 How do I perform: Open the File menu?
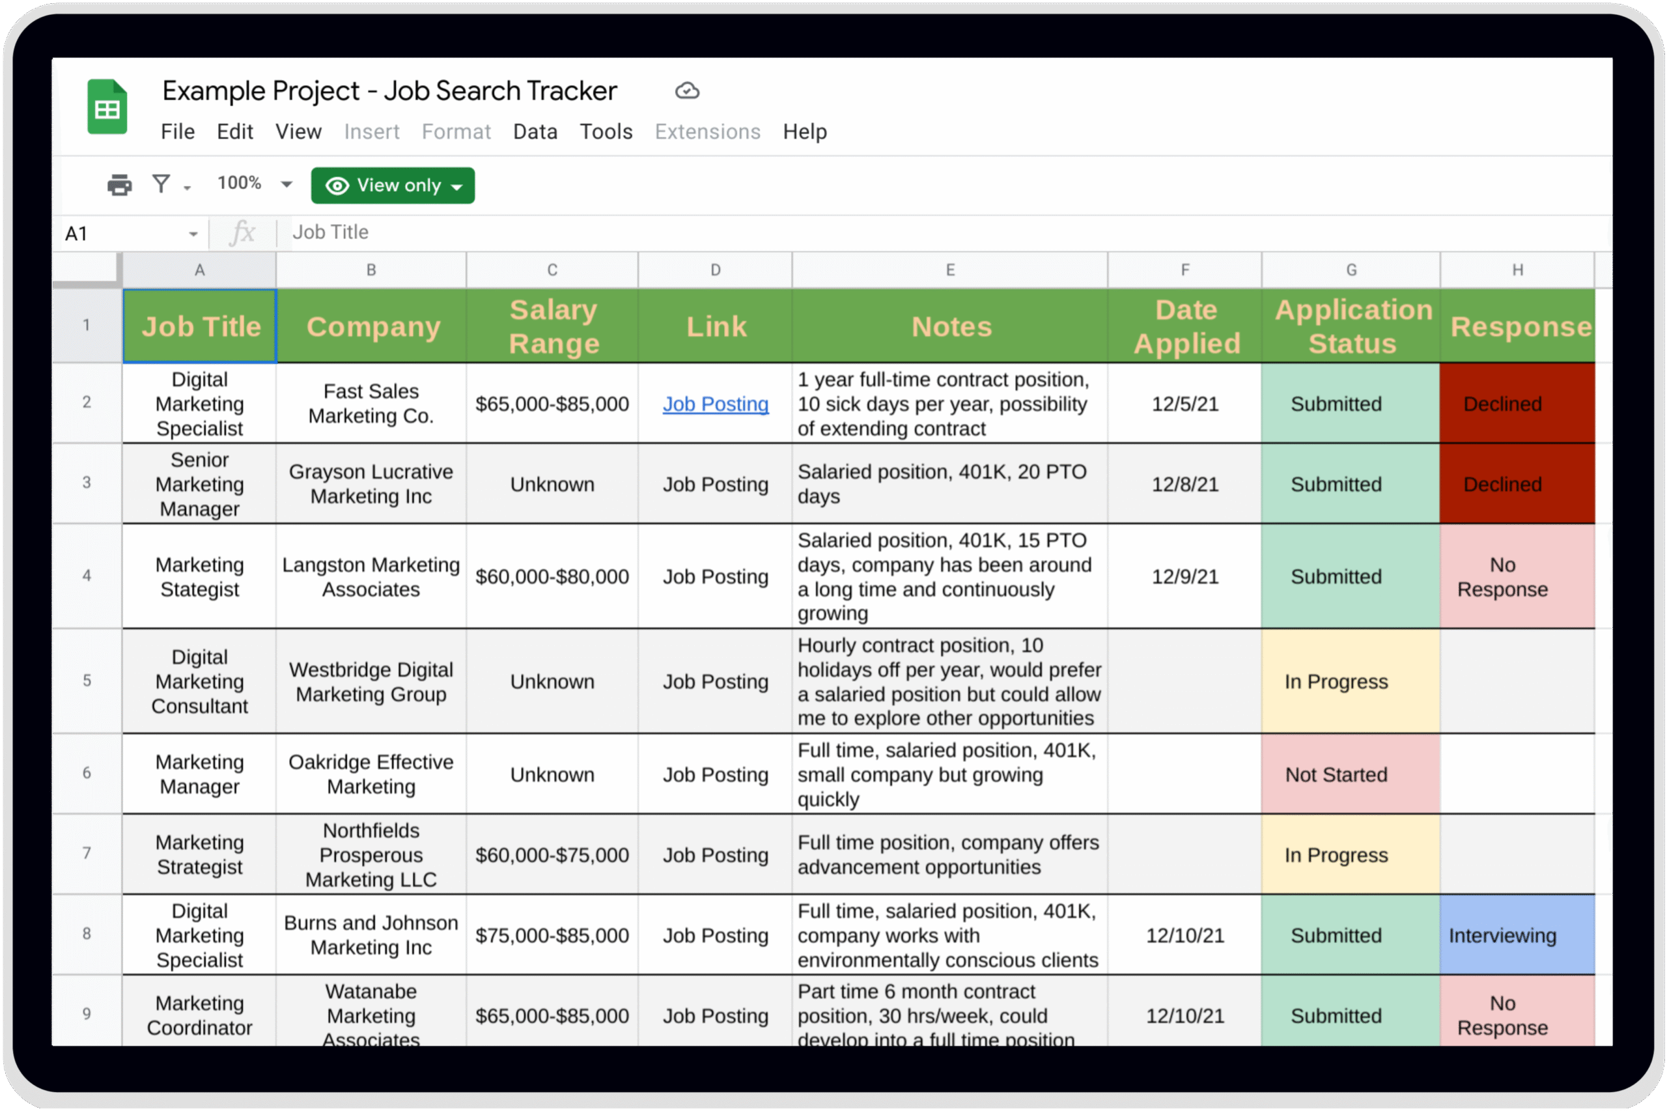[177, 132]
